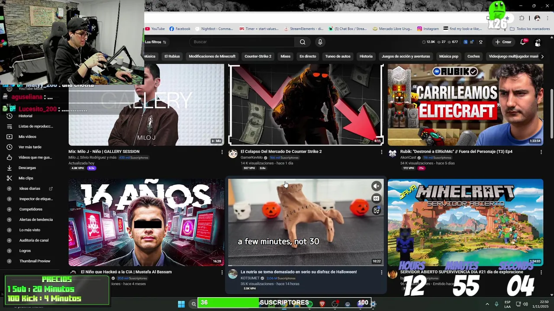
Task: Select Modificaciones de Minecraft chip
Action: 212,56
